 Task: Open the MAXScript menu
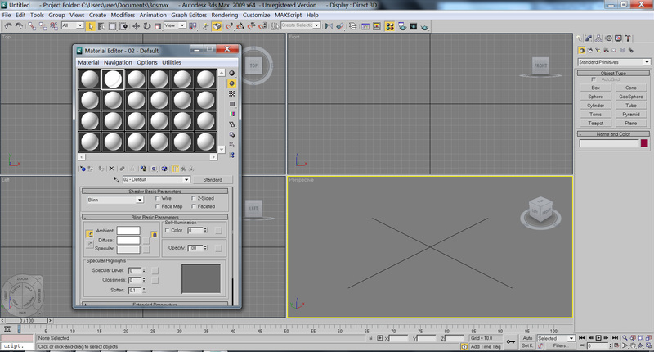[x=288, y=15]
